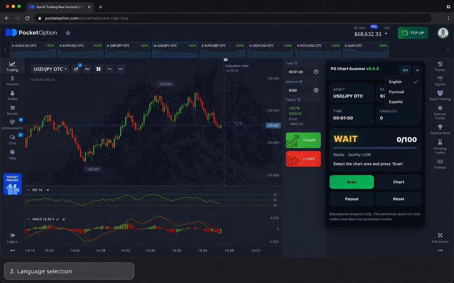
Task: Switch to the USD/CAD OTC asset tab
Action: [x=270, y=50]
